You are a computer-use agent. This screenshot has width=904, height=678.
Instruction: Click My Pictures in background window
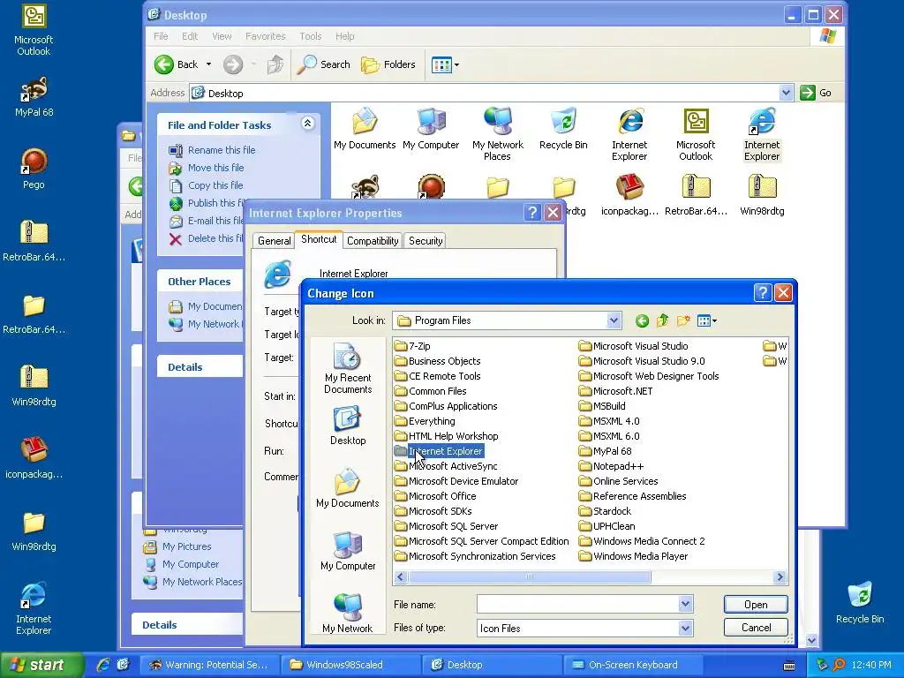pyautogui.click(x=177, y=546)
